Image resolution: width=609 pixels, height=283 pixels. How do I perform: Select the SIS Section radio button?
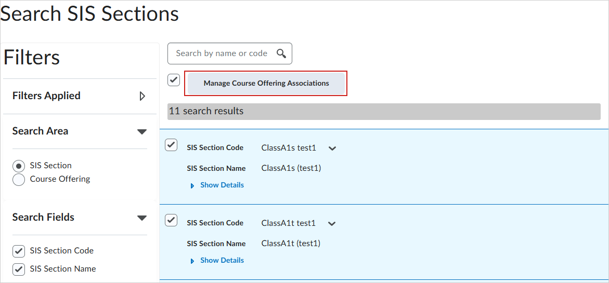click(x=19, y=166)
